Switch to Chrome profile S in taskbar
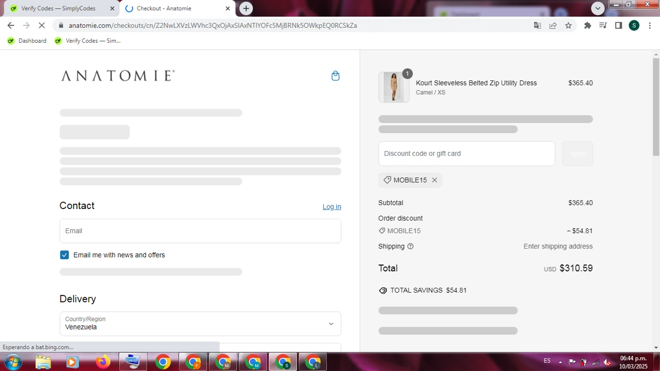The width and height of the screenshot is (660, 371). 282,362
